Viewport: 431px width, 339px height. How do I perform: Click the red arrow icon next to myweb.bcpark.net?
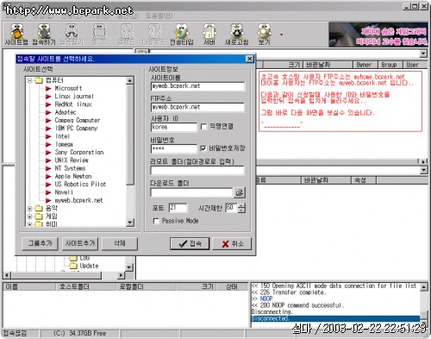48,200
